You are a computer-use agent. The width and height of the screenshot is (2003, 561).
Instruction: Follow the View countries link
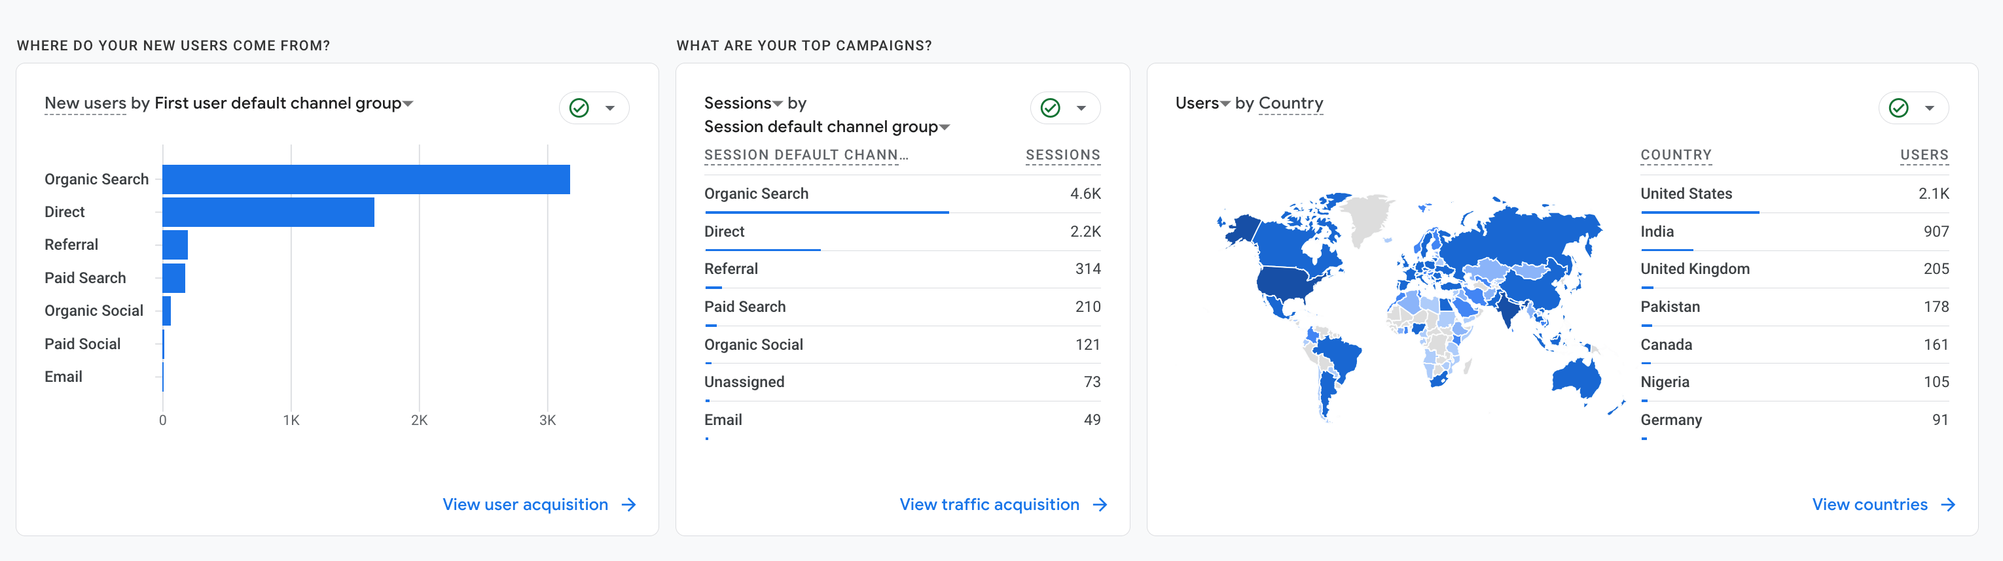pyautogui.click(x=1869, y=505)
